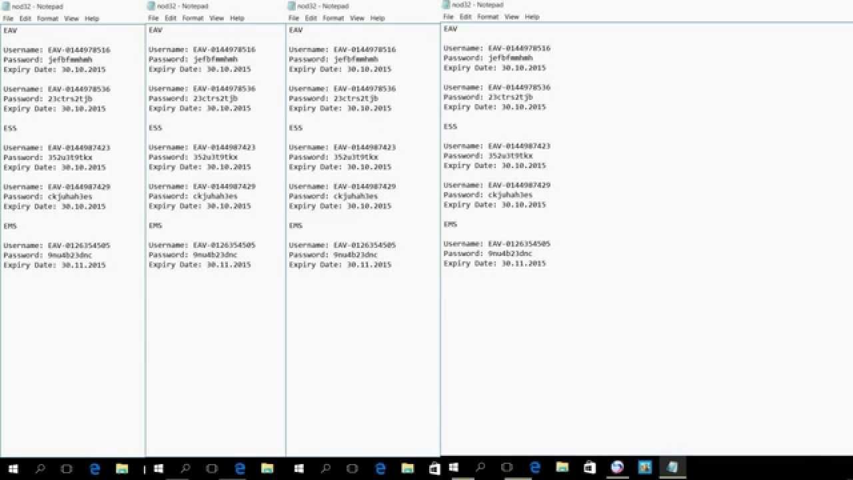Open Edit menu in rightmost Notepad window

pyautogui.click(x=466, y=17)
